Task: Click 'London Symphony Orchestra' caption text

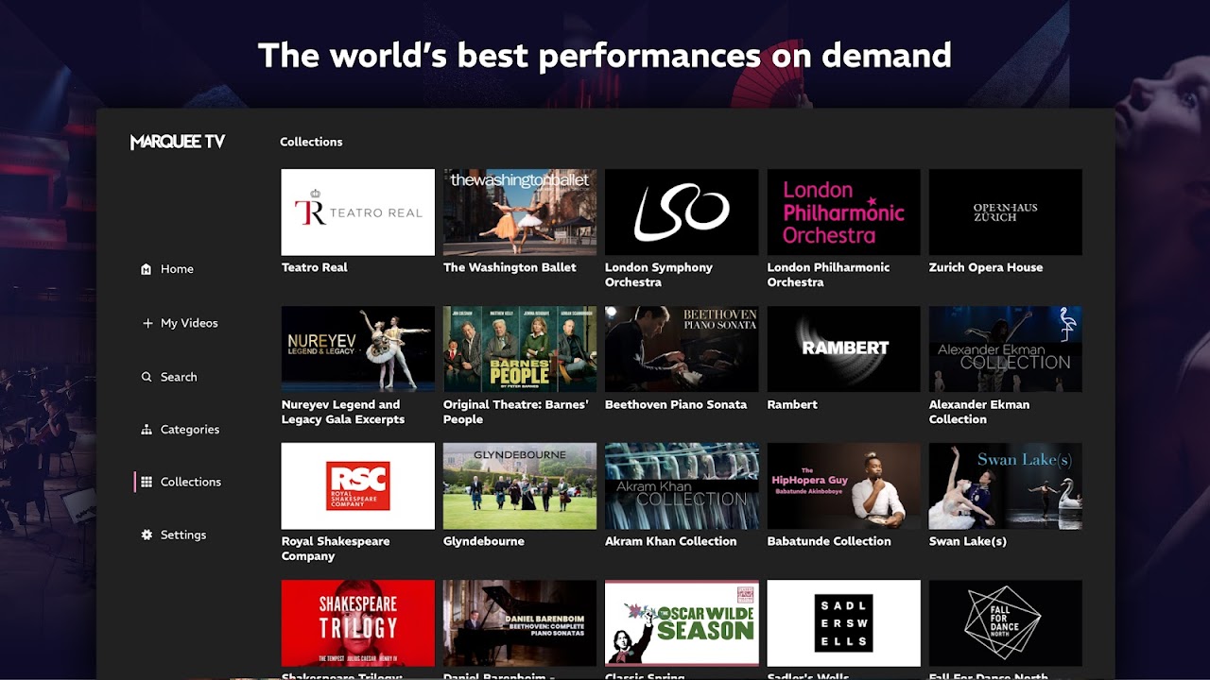Action: 659,275
